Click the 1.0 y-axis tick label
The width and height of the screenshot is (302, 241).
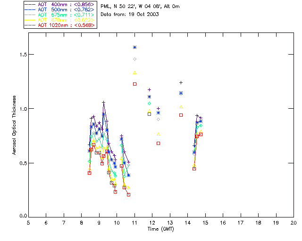[x=23, y=109]
